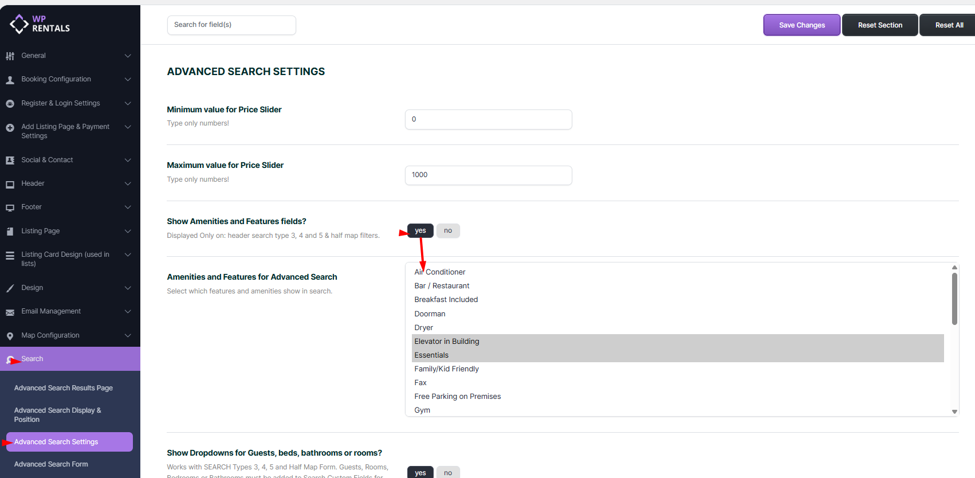Open Advanced Search Results Page submenu

pyautogui.click(x=64, y=388)
